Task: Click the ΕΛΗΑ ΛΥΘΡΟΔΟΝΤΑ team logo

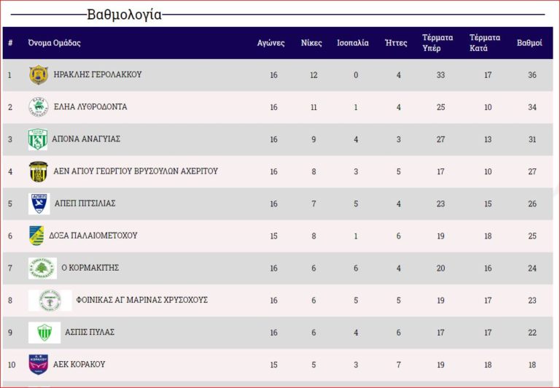Action: (x=38, y=107)
